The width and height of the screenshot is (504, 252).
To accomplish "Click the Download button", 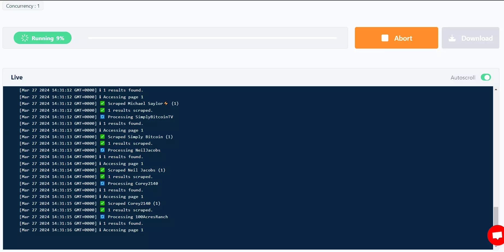I will coord(470,38).
